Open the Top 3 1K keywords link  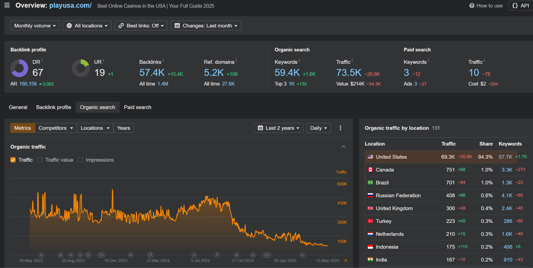[x=291, y=84]
